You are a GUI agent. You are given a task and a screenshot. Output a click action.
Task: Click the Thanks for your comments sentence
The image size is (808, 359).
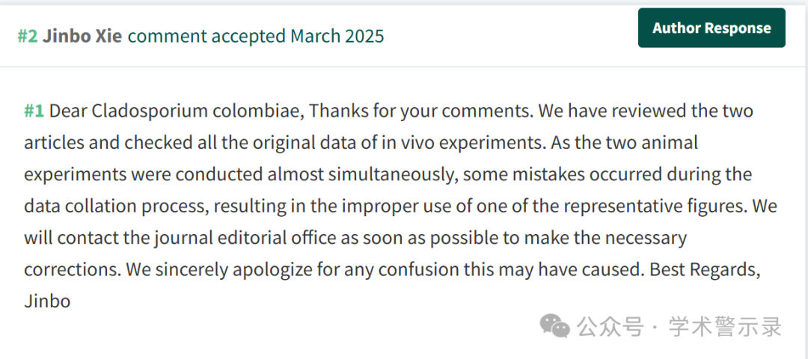click(421, 111)
